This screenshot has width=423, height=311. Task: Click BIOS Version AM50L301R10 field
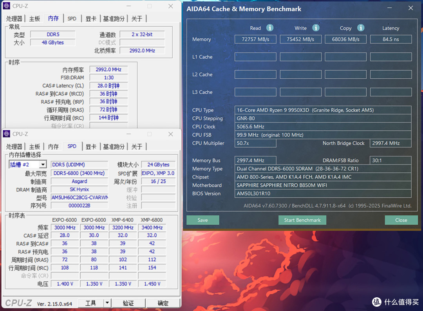[323, 193]
